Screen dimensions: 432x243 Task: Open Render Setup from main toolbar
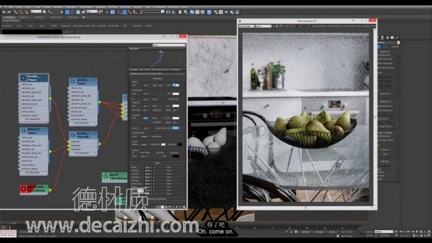point(216,12)
